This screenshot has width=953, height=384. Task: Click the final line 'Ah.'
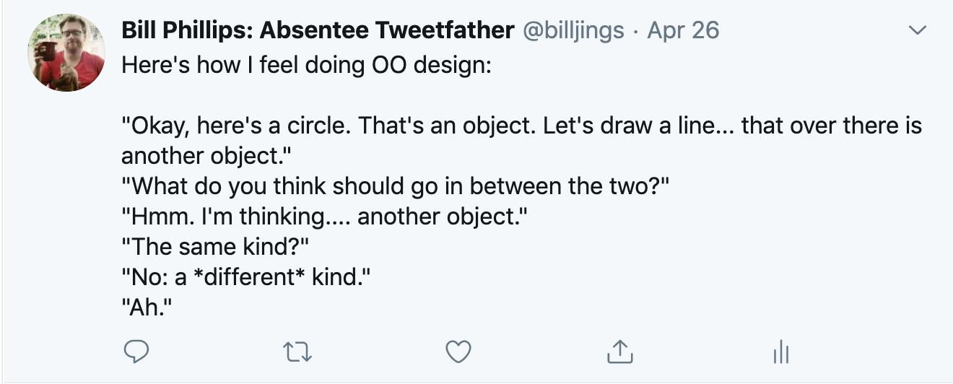tap(149, 307)
